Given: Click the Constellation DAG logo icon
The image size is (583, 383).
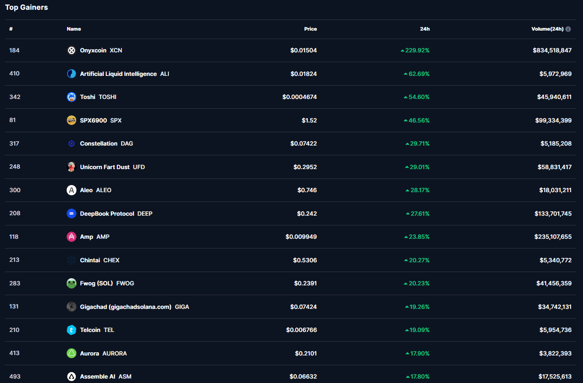Looking at the screenshot, I should point(71,143).
